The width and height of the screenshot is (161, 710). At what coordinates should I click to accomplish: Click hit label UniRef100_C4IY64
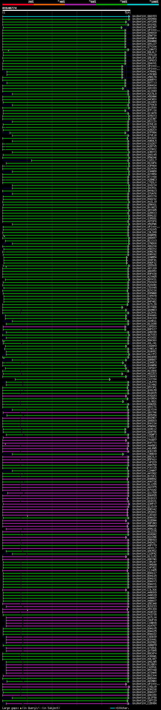(144, 379)
